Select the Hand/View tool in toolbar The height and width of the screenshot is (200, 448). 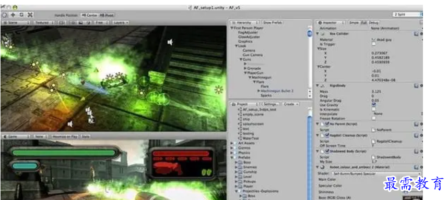(x=5, y=15)
